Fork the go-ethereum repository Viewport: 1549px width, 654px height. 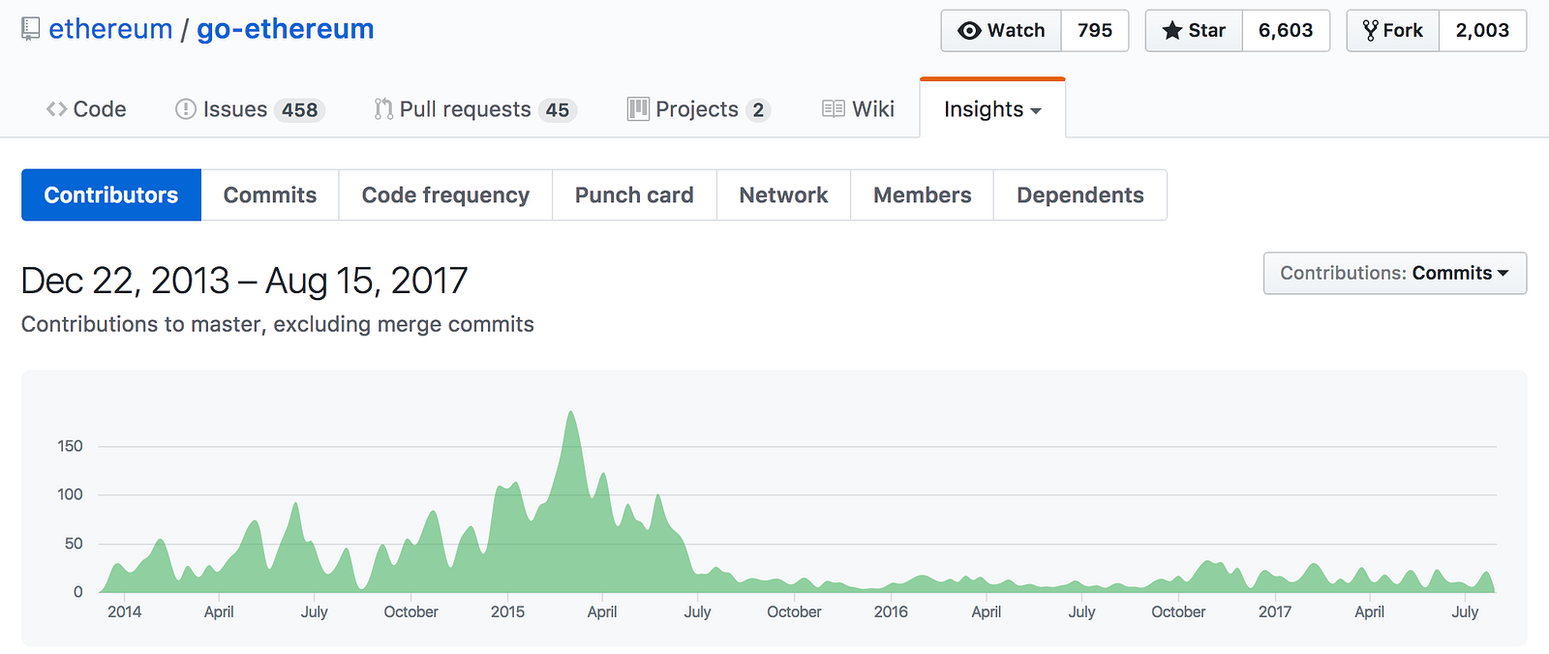coord(1392,31)
